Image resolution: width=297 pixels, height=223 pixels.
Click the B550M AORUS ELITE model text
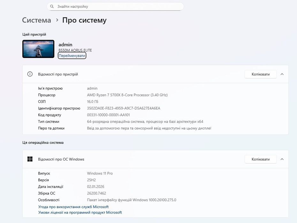click(75, 50)
